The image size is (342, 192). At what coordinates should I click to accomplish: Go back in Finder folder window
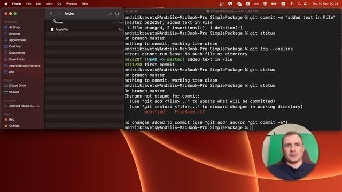click(51, 13)
